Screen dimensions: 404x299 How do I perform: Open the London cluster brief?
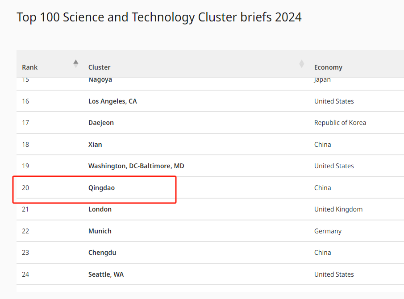pyautogui.click(x=100, y=209)
